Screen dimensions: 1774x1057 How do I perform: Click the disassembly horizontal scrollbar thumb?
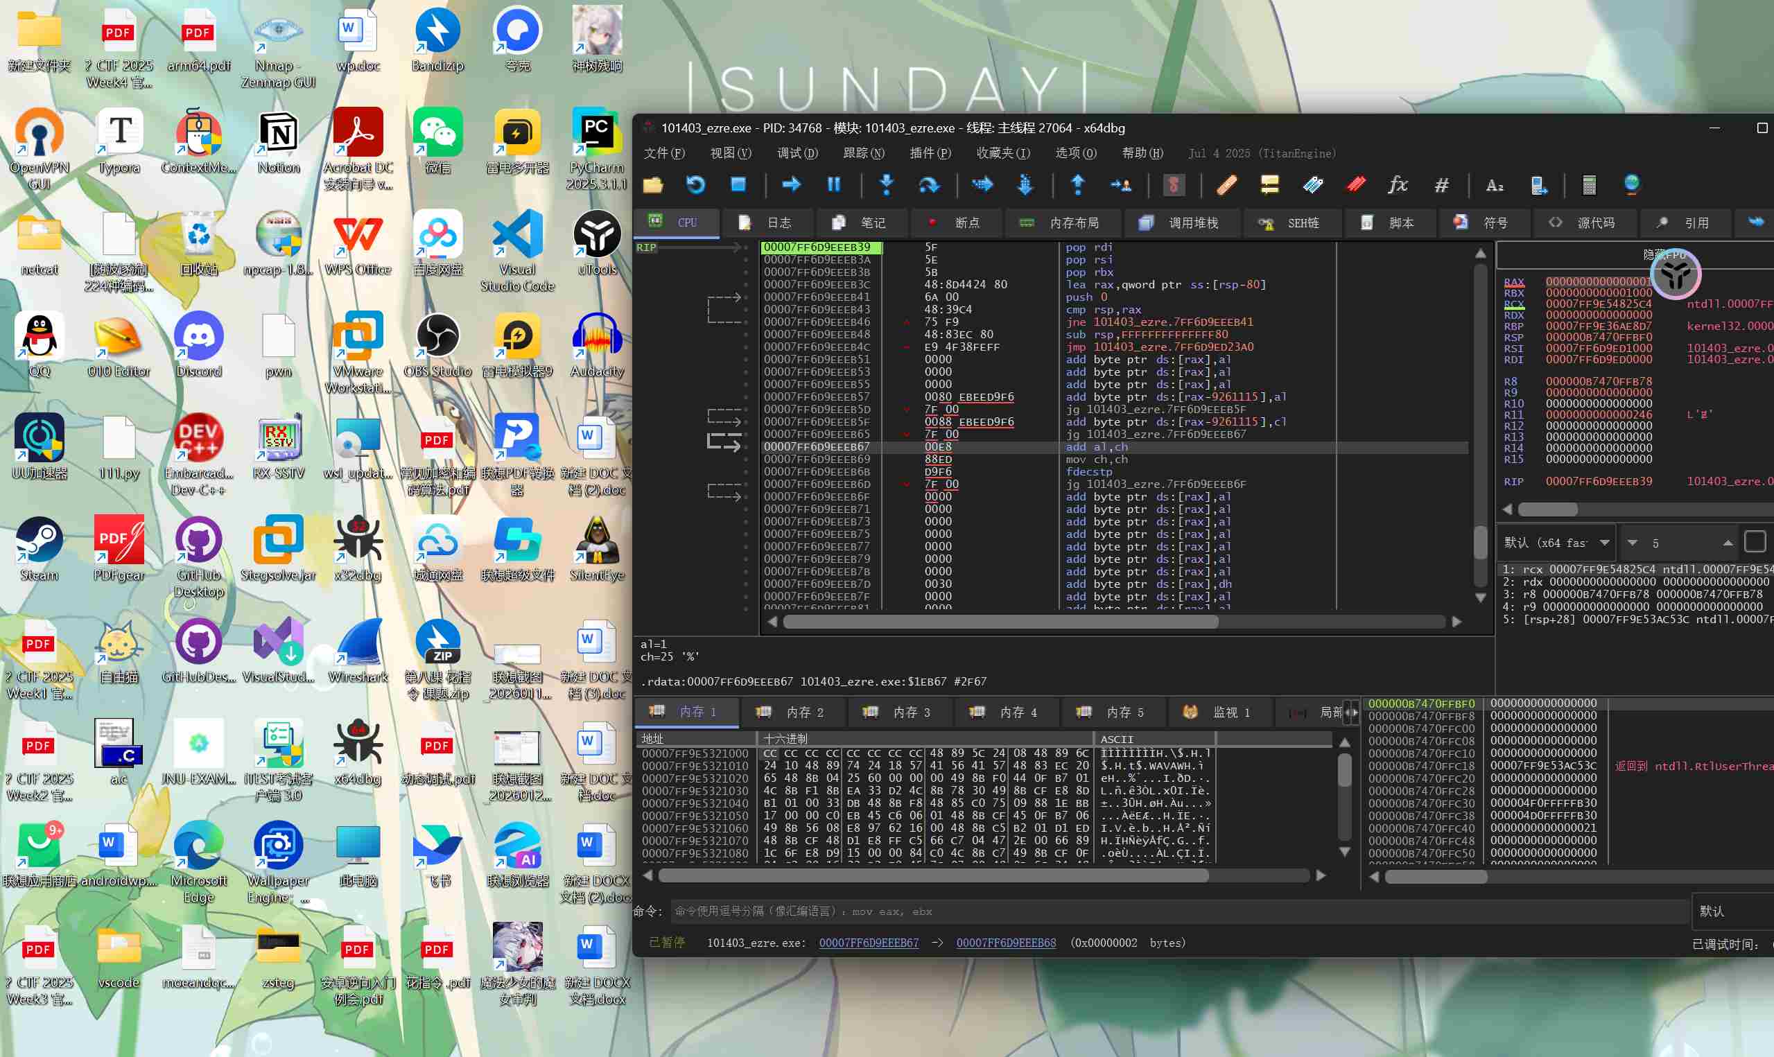point(1000,622)
